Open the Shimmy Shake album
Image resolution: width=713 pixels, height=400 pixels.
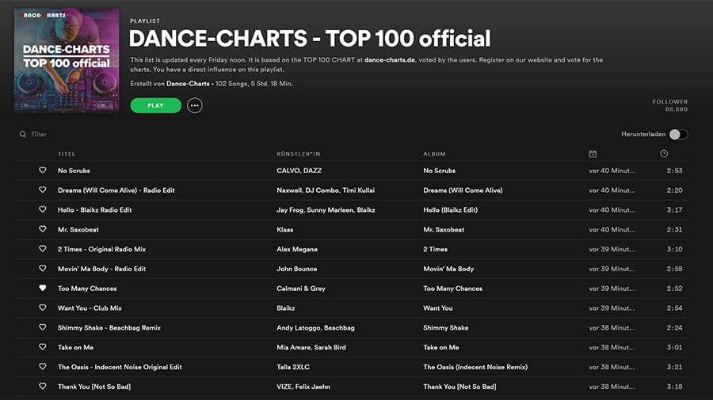click(x=445, y=327)
